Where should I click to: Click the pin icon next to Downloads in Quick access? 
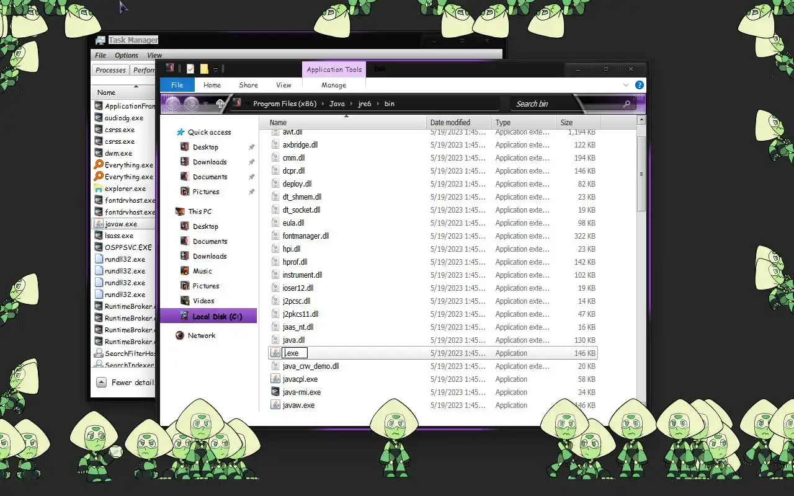(251, 162)
